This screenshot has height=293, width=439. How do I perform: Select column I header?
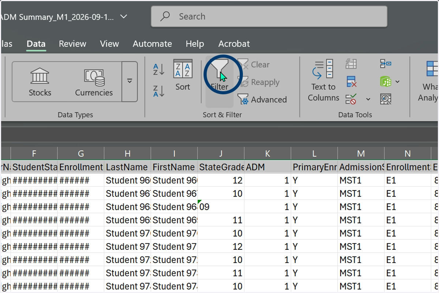pyautogui.click(x=174, y=154)
